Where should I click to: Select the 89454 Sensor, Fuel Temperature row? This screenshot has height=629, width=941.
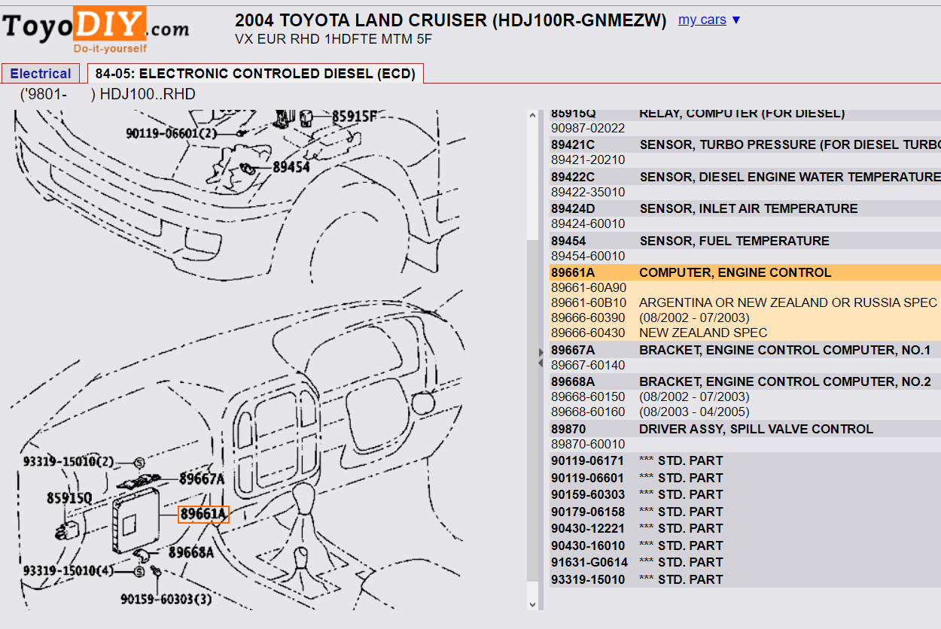click(x=745, y=241)
